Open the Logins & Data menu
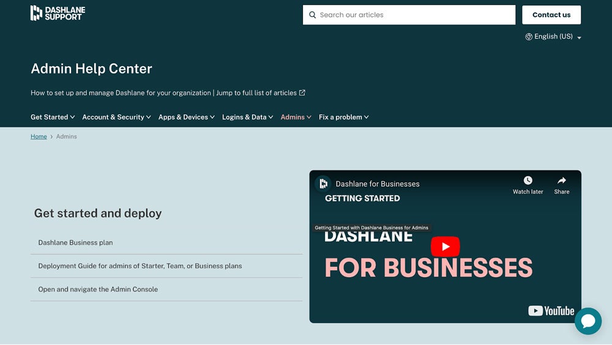The width and height of the screenshot is (612, 345). [x=248, y=117]
